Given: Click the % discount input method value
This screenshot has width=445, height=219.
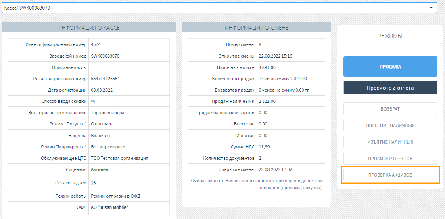Looking at the screenshot, I should coord(93,101).
